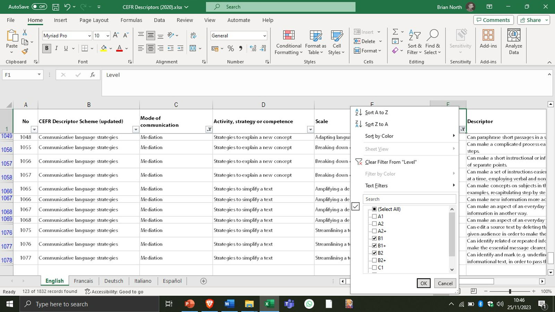The image size is (555, 312).
Task: Open the General number format dropdown
Action: pyautogui.click(x=264, y=36)
